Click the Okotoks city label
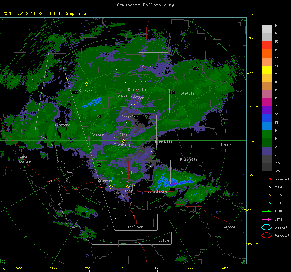 (x=129, y=216)
